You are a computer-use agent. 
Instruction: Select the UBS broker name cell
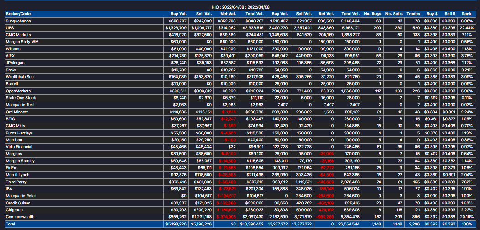click(10, 28)
